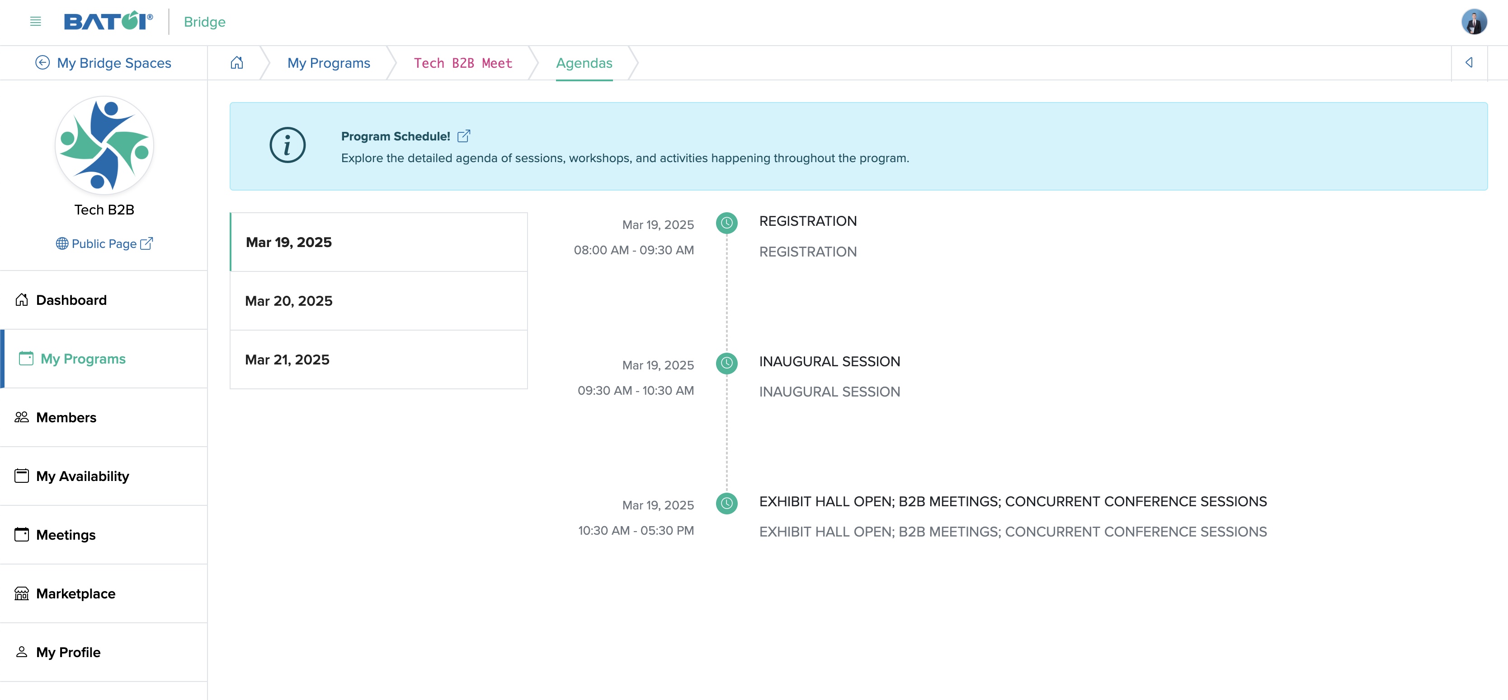
Task: Click the gray REGISTRATION description text
Action: click(808, 252)
